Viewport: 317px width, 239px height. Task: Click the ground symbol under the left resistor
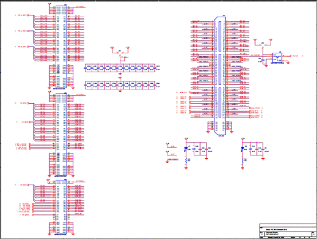click(x=186, y=168)
